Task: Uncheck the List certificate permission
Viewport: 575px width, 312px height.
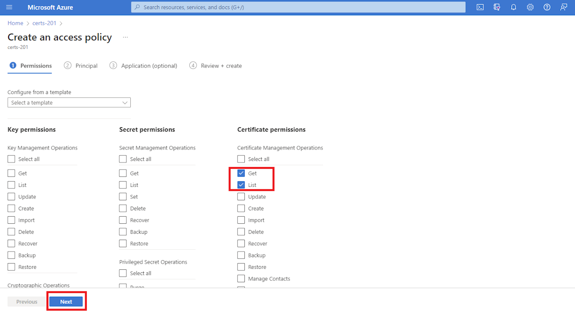Action: pos(241,185)
